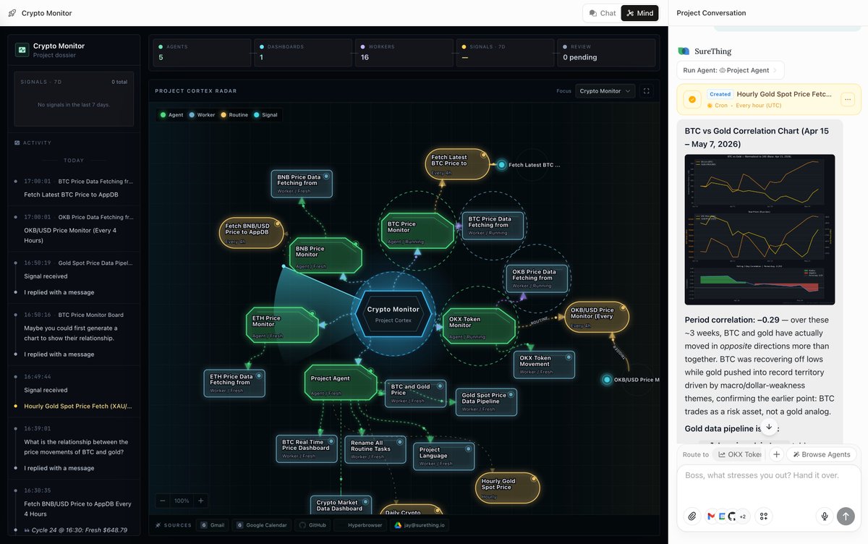Click the OKB/USD Price M signal dot
Viewport: 868px width, 544px height.
(607, 379)
